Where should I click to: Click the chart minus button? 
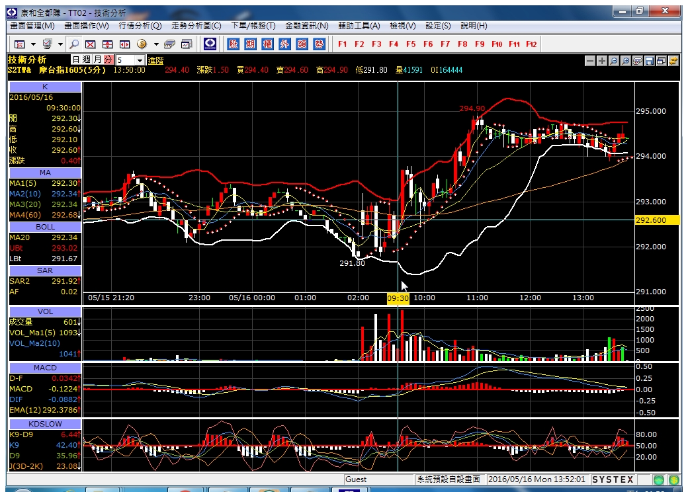click(590, 61)
